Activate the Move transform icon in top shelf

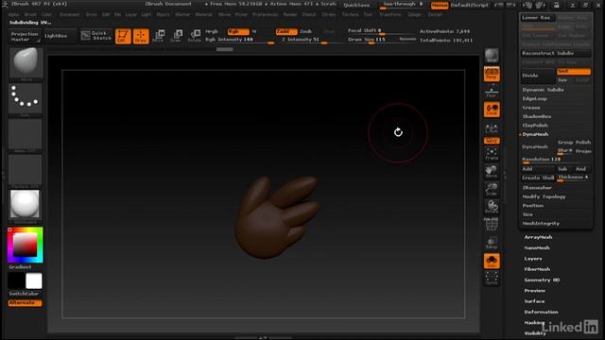click(x=159, y=36)
